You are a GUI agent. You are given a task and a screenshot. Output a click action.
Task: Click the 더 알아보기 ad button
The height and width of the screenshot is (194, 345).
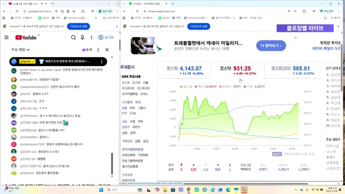pos(271,46)
